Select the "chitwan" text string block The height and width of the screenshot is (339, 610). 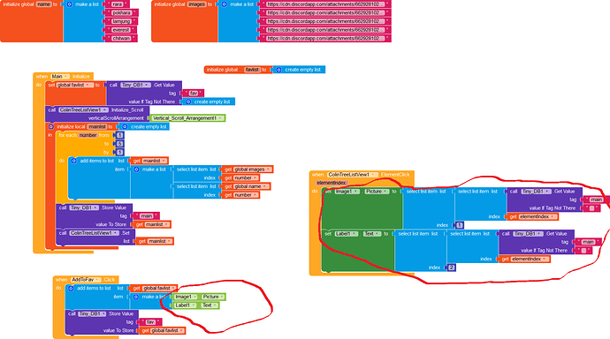[121, 39]
